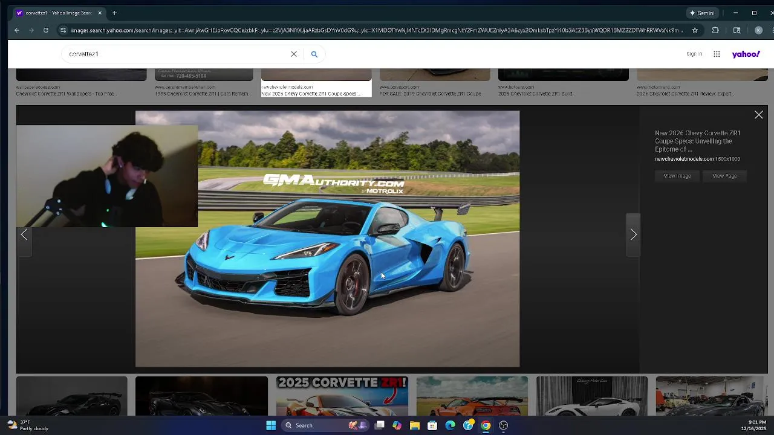Viewport: 774px width, 435px height.
Task: Open File Explorer from the taskbar
Action: [415, 425]
